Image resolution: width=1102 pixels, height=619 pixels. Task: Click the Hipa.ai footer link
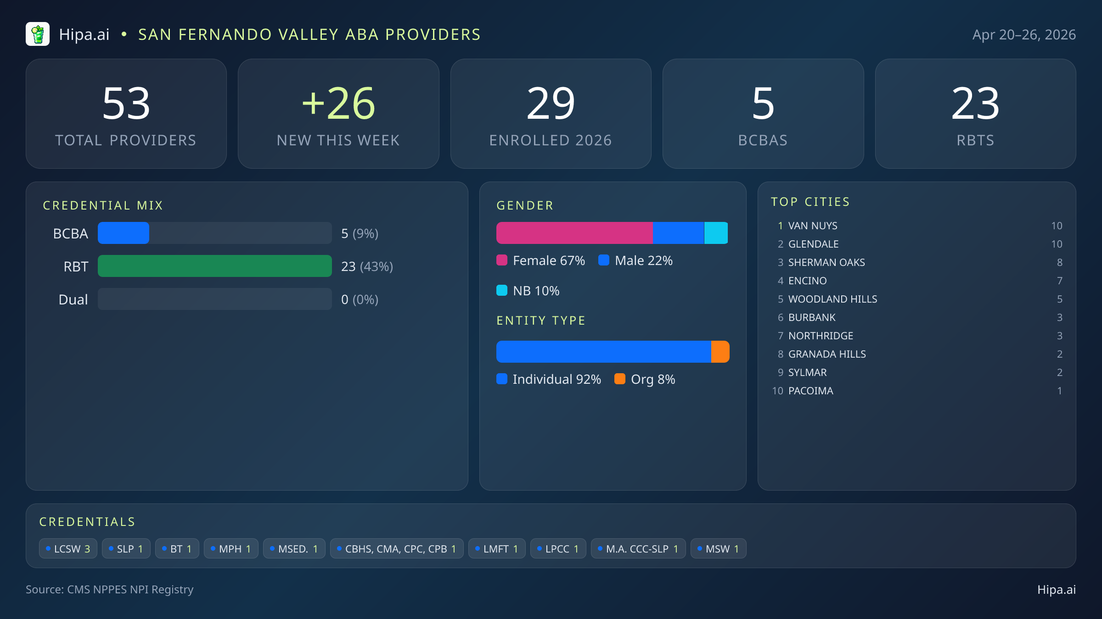point(1056,591)
